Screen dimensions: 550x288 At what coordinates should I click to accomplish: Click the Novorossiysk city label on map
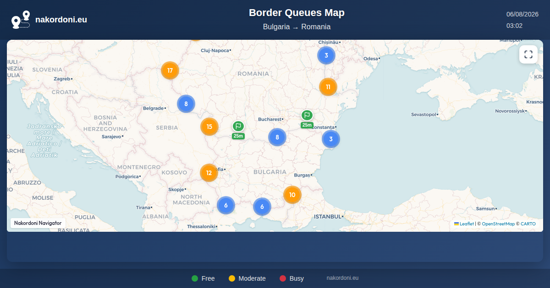point(510,111)
